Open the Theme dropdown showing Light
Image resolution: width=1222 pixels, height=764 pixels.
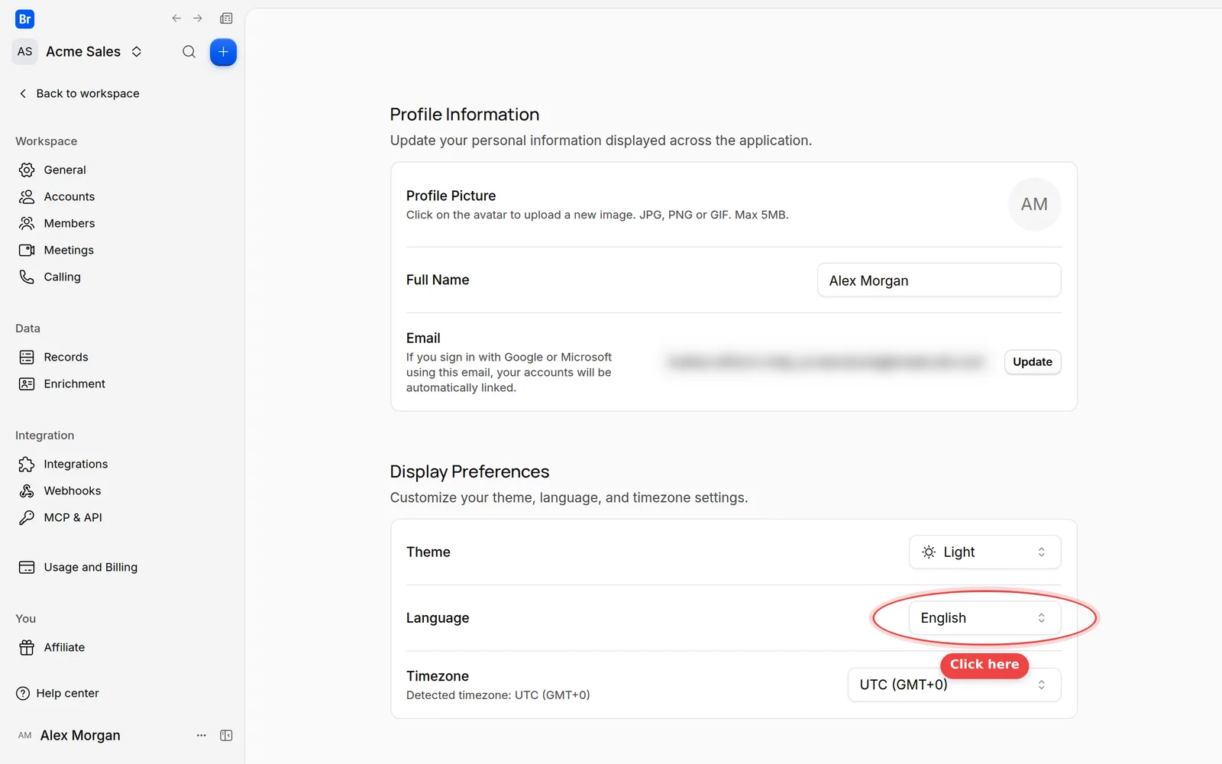(984, 552)
